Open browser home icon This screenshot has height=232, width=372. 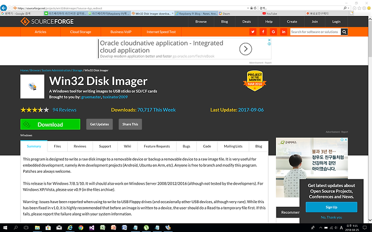354,8
